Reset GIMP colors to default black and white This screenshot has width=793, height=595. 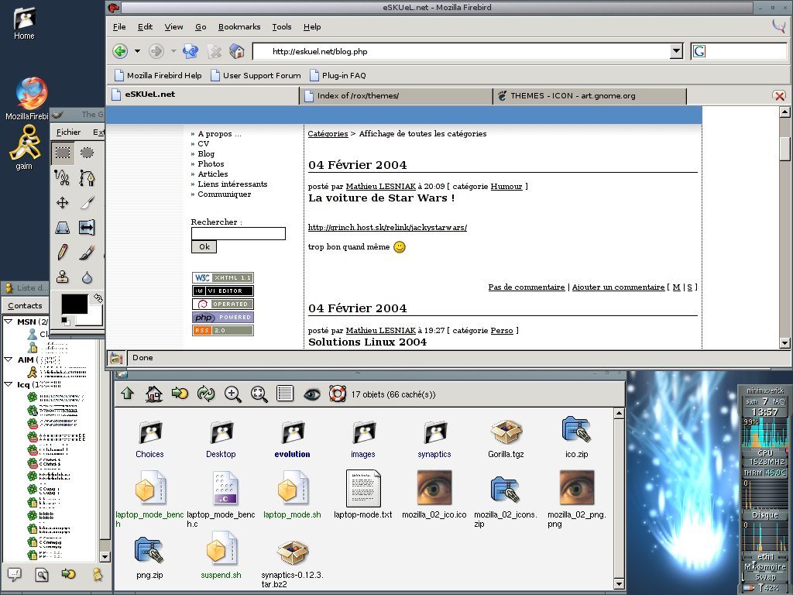click(66, 321)
